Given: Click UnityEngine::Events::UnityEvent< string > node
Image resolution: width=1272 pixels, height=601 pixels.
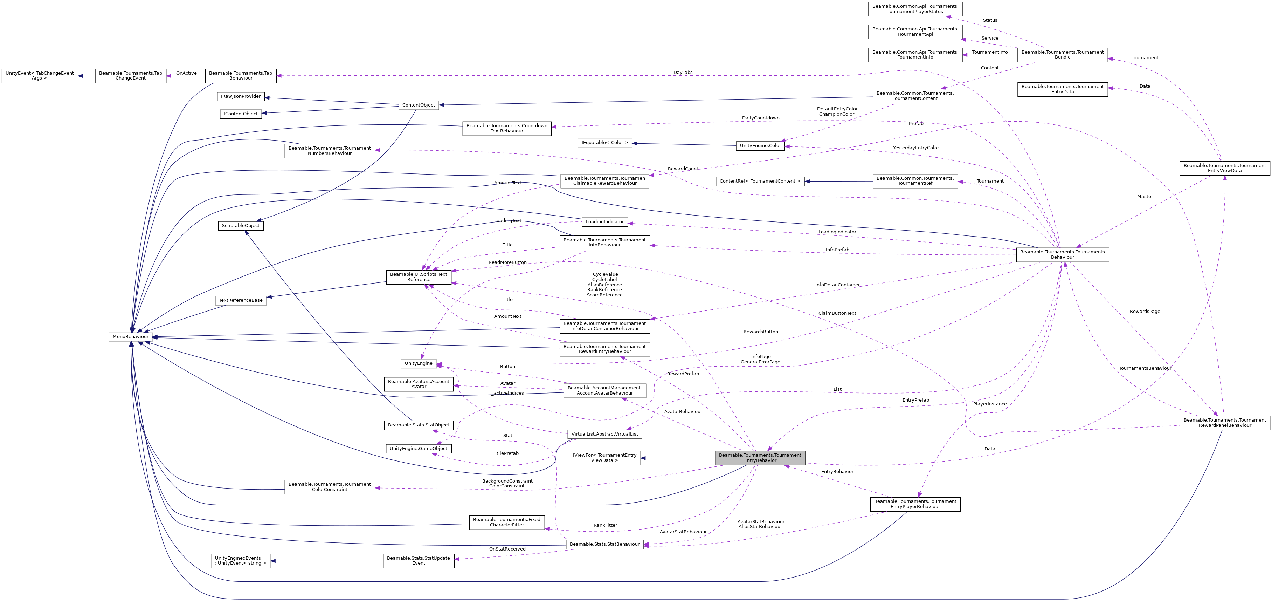Looking at the screenshot, I should [x=241, y=561].
